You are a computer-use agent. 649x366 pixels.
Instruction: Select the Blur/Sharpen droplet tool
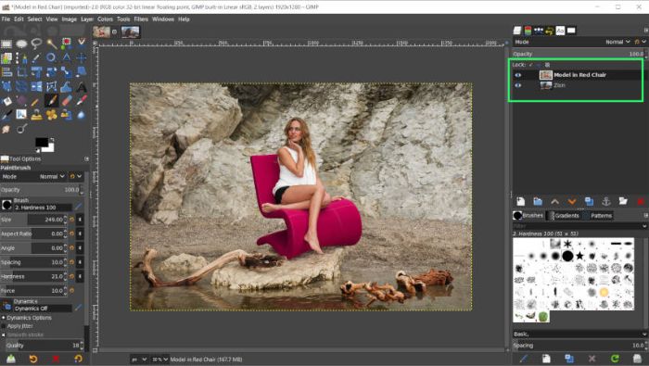82,115
